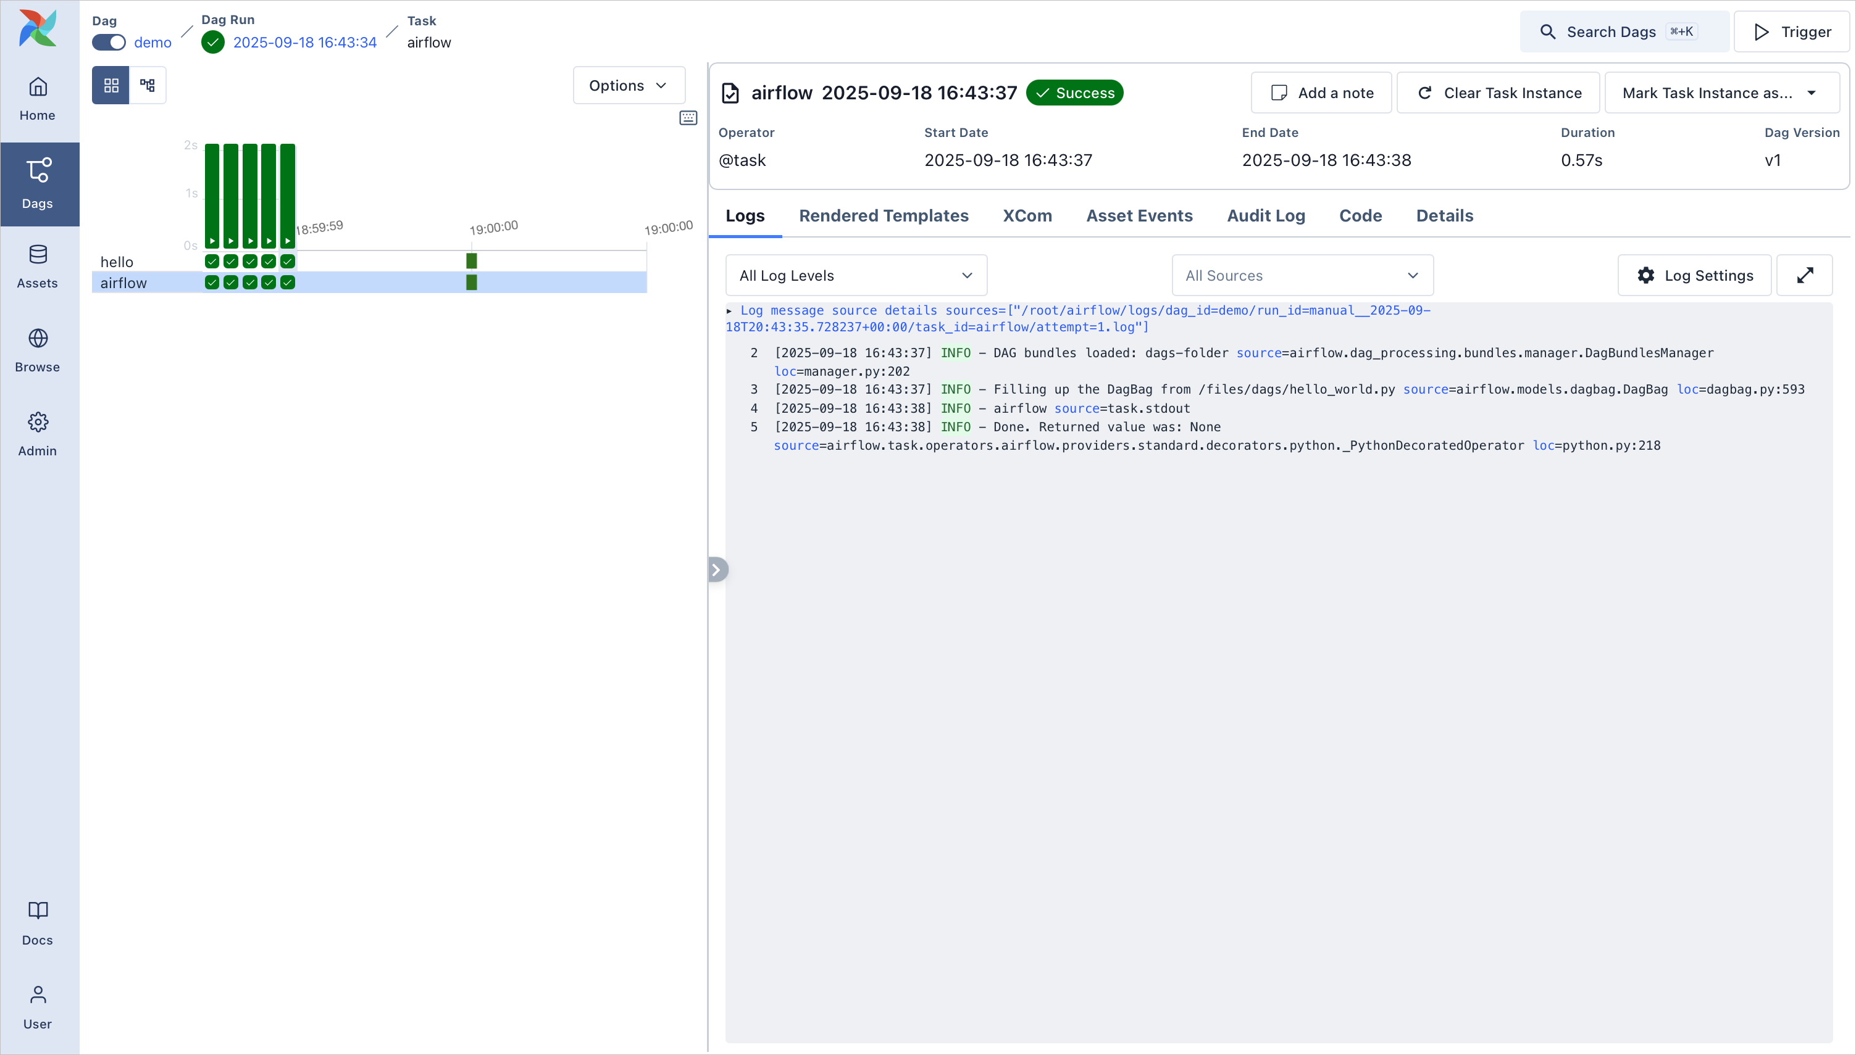Toggle the demo Dag pause switch
Screen dimensions: 1856x1055
click(109, 43)
